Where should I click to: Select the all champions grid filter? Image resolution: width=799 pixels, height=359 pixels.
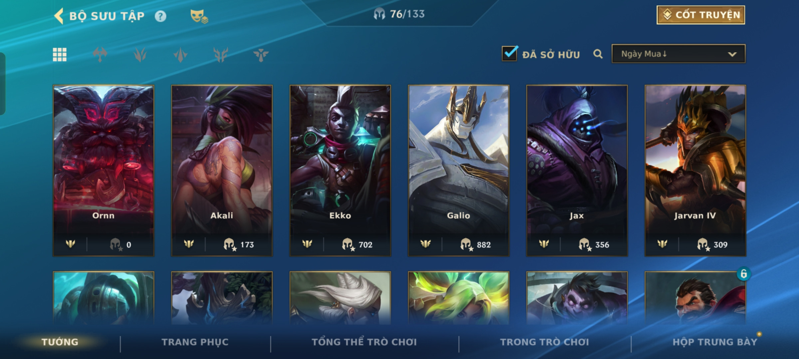[60, 55]
